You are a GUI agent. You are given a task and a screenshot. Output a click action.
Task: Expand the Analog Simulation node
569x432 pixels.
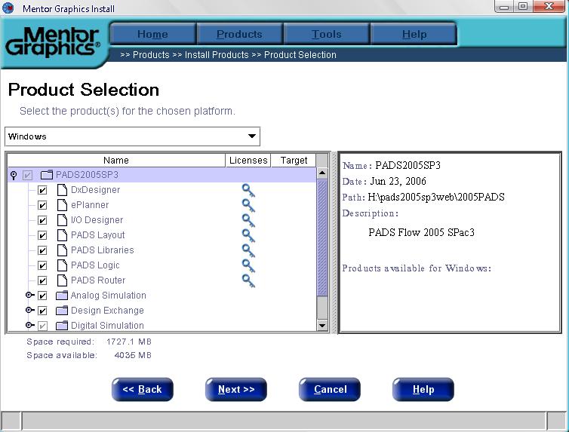click(29, 295)
